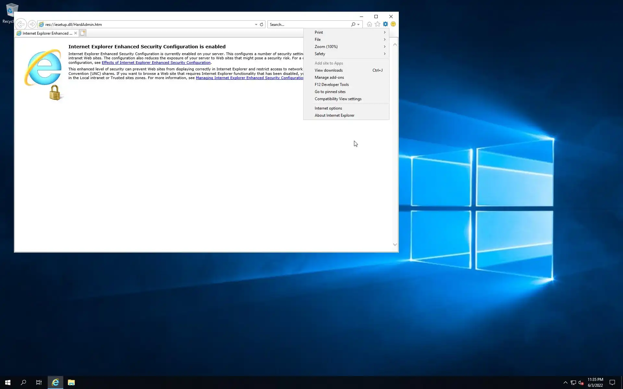The height and width of the screenshot is (389, 623).
Task: Open Task View on the taskbar
Action: [39, 383]
